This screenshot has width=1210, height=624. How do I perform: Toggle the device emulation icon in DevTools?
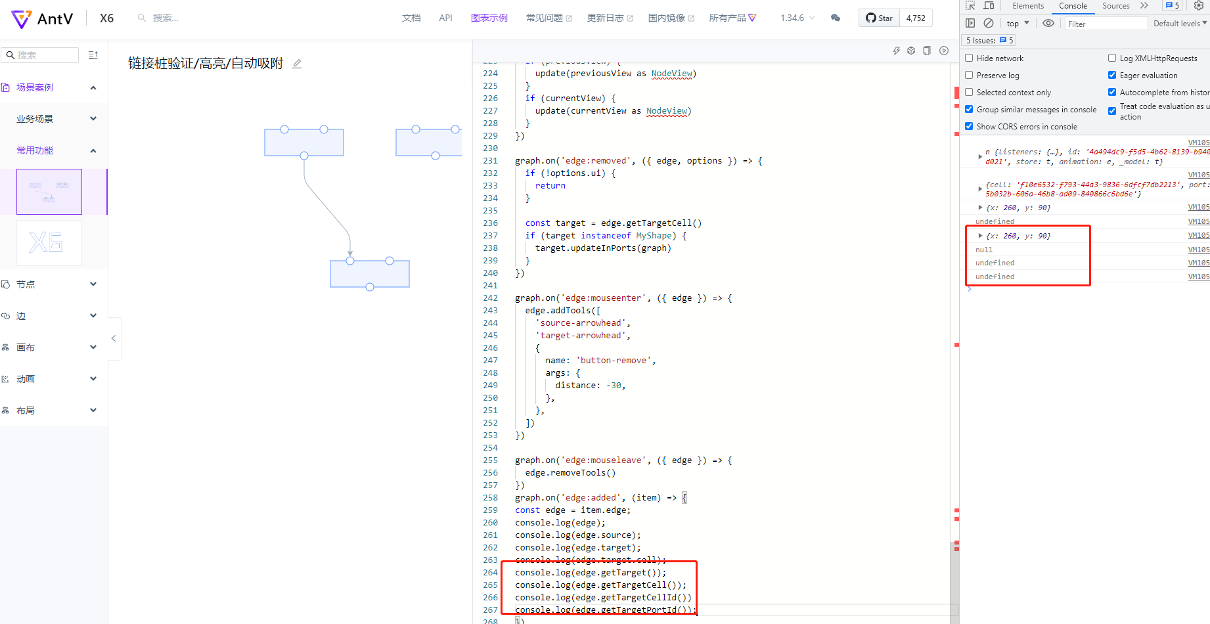pos(989,6)
